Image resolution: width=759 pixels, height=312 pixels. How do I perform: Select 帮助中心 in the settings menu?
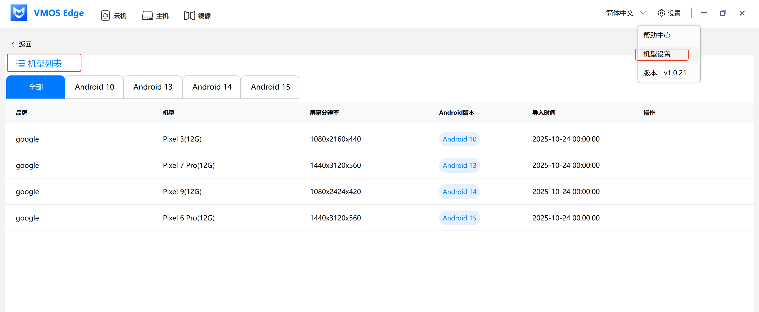pos(657,35)
